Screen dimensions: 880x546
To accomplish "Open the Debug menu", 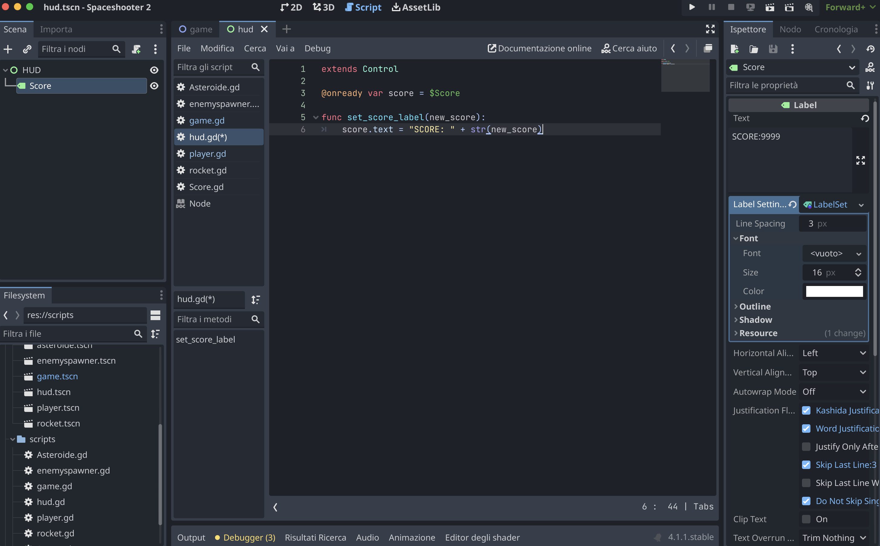I will point(318,48).
